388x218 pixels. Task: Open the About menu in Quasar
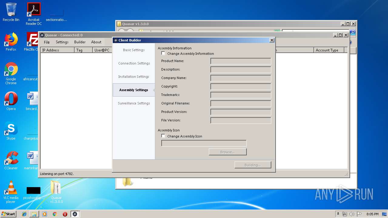[x=96, y=42]
